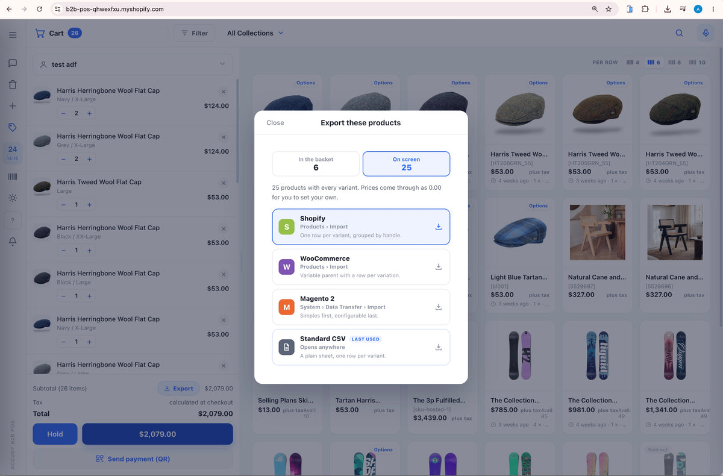Download the Shopify export file
Viewport: 723px width, 476px height.
point(439,227)
